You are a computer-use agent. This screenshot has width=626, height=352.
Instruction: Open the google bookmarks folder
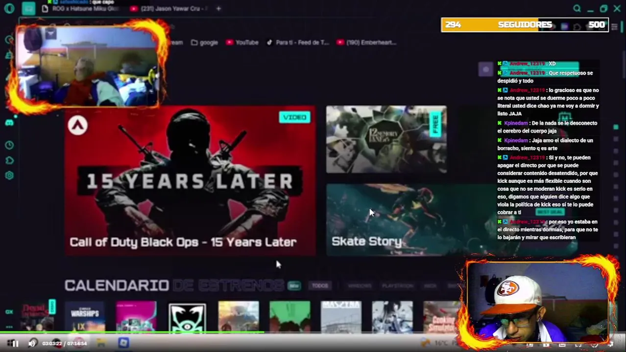[x=204, y=43]
